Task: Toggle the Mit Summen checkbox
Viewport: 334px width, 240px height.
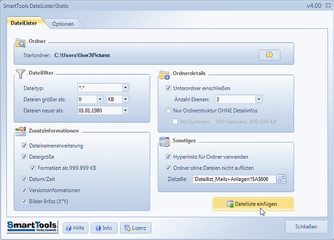Action: click(x=175, y=121)
